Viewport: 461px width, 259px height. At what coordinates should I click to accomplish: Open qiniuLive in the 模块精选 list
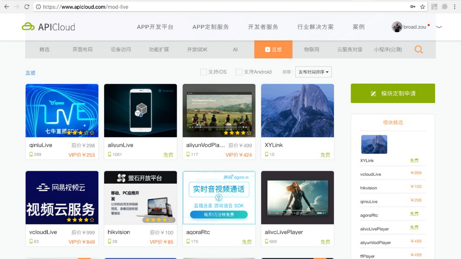pos(369,201)
